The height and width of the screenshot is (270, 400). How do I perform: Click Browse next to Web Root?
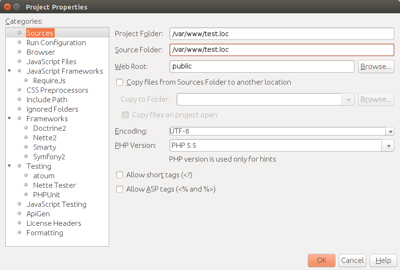point(376,67)
